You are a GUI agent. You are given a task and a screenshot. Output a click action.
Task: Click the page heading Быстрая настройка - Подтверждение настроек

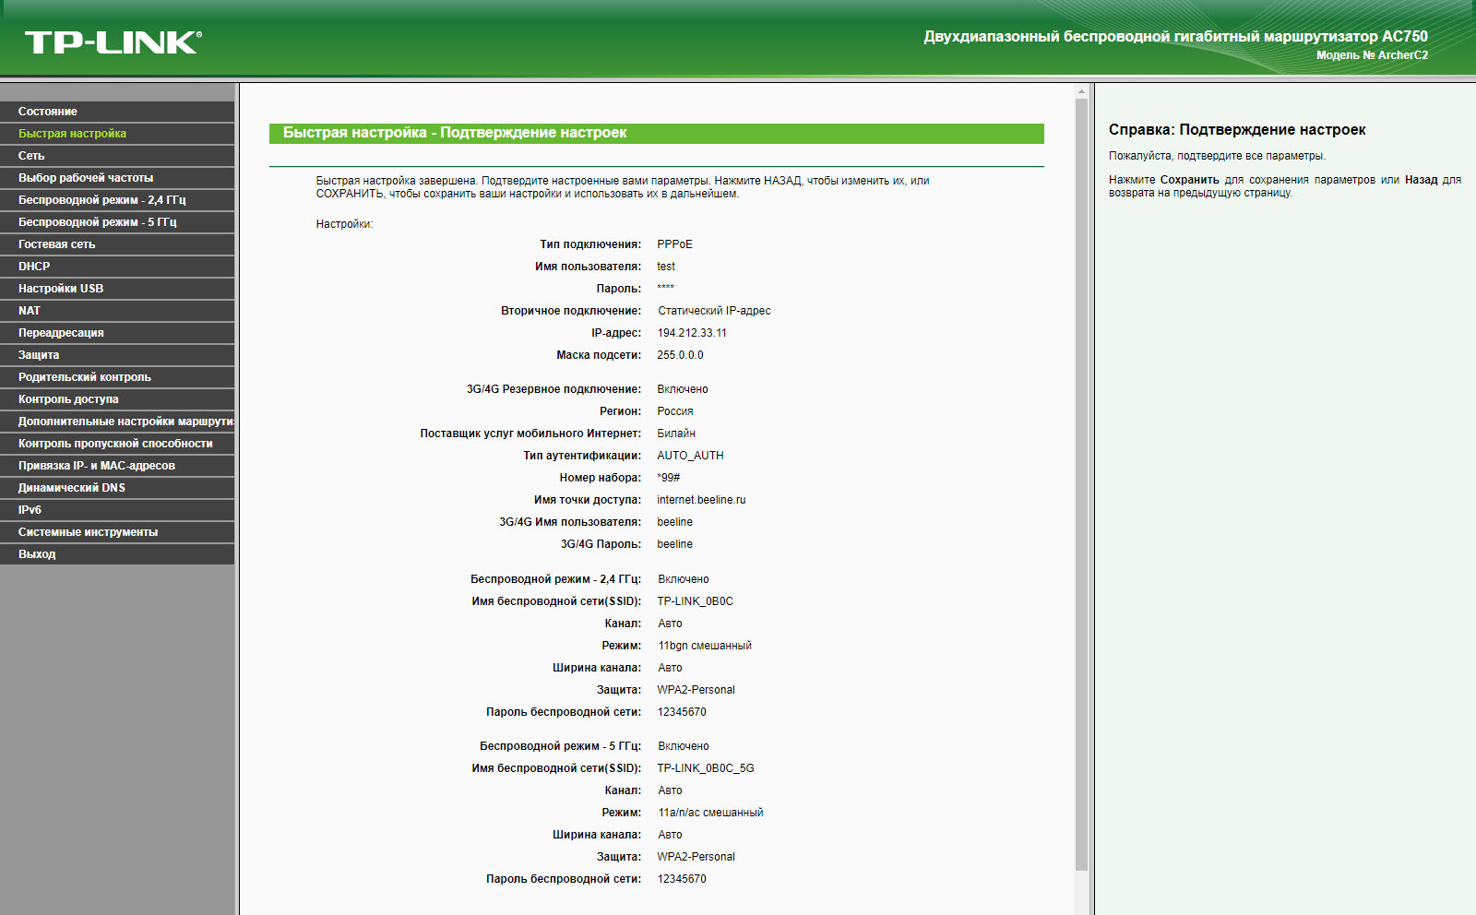coord(455,133)
